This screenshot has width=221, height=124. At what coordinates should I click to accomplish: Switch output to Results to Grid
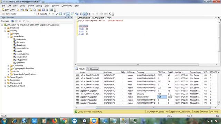pyautogui.click(x=85, y=14)
